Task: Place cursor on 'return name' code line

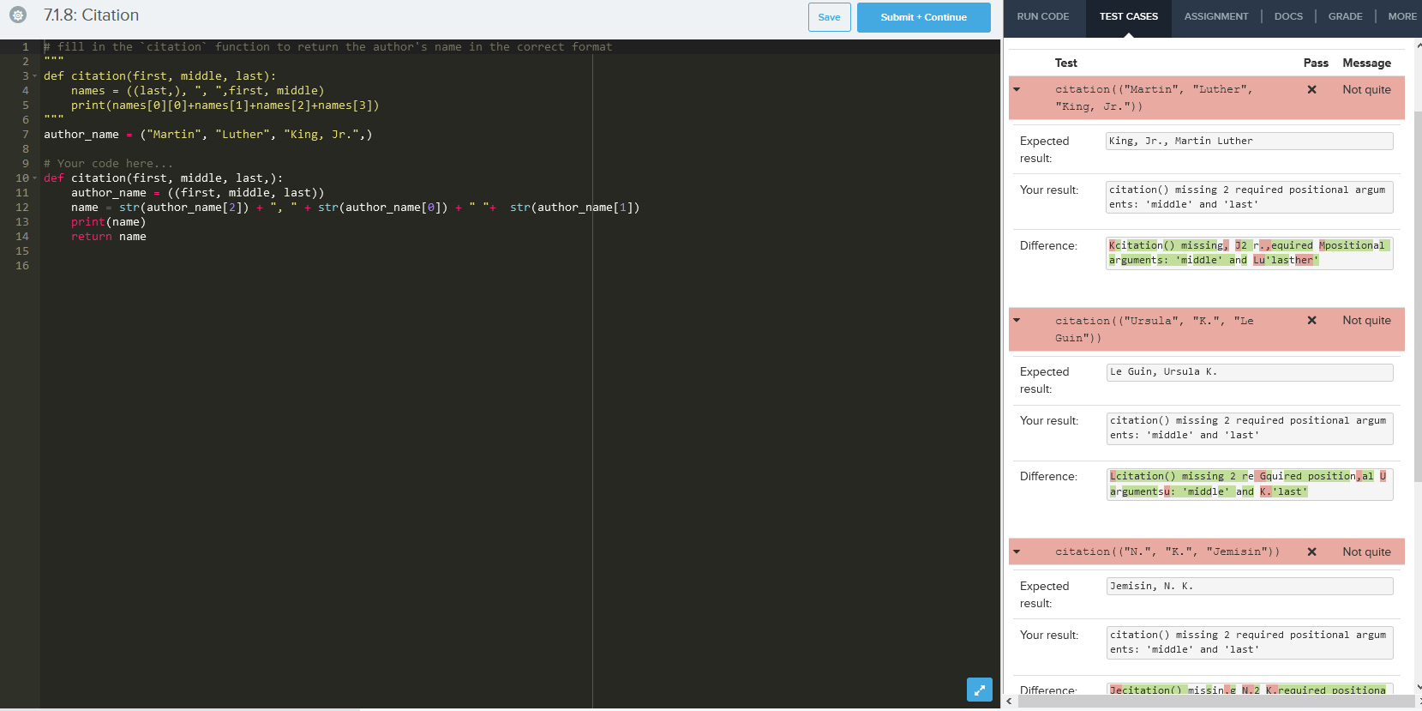Action: [108, 237]
